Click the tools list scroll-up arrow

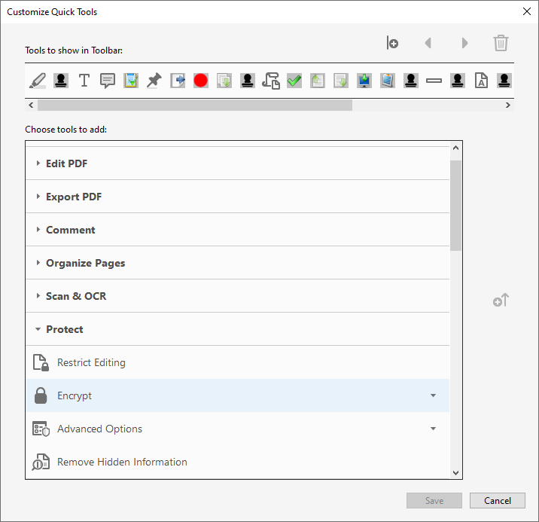(455, 148)
